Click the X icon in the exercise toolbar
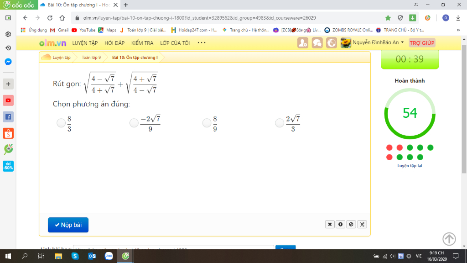The height and width of the screenshot is (263, 467). point(330,224)
